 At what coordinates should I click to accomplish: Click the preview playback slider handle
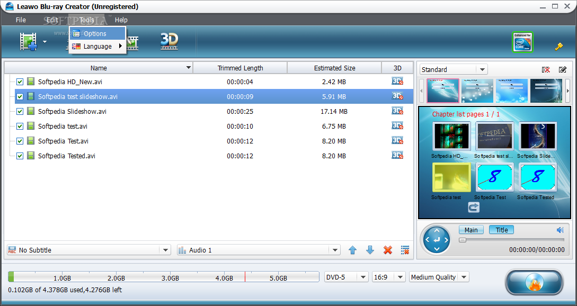(463, 240)
